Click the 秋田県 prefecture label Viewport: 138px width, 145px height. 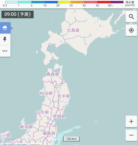46,93
